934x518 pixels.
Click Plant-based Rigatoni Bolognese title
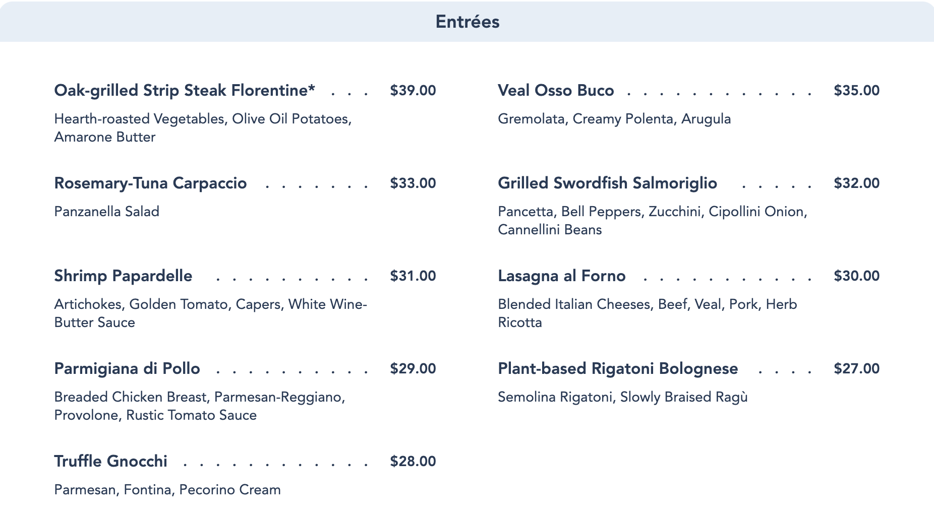coord(618,369)
